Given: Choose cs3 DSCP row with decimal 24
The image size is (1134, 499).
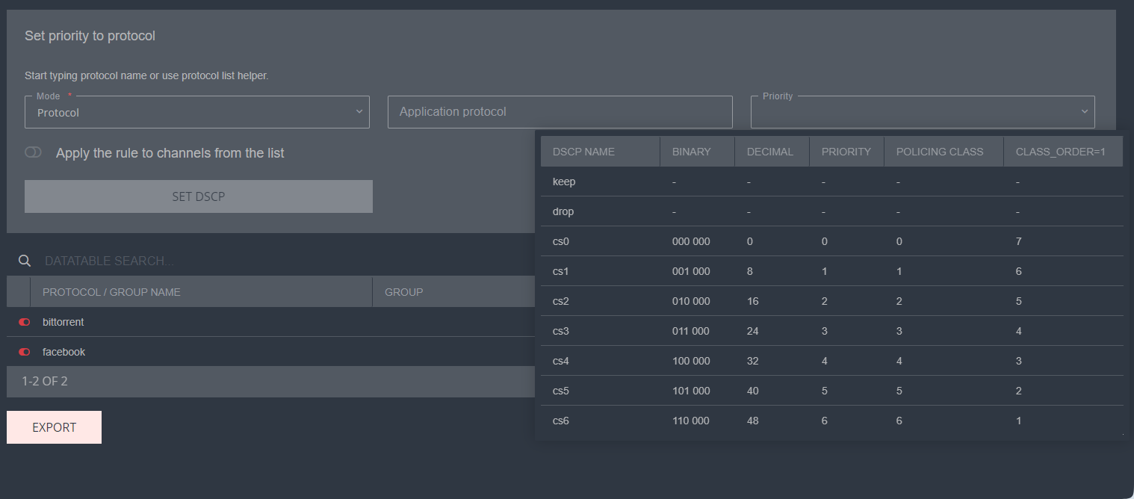Looking at the screenshot, I should click(x=561, y=331).
